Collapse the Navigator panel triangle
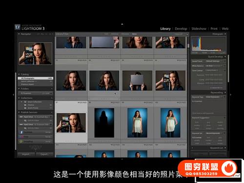The height and width of the screenshot is (183, 244). pyautogui.click(x=19, y=34)
